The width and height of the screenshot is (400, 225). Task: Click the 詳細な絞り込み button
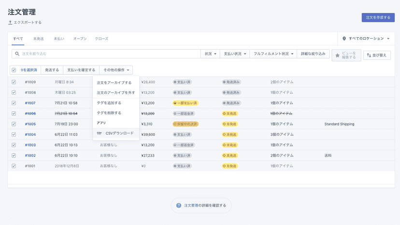click(x=313, y=54)
